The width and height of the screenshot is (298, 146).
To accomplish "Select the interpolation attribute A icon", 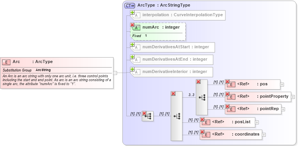I will coord(136,15).
